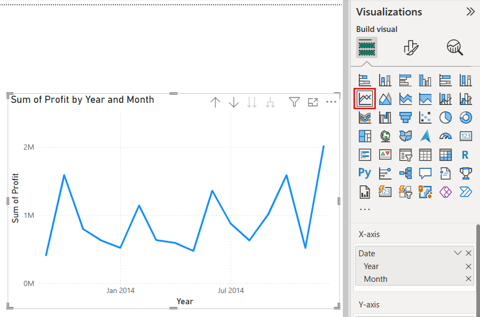This screenshot has width=480, height=317.
Task: Select the Azure map visual
Action: [425, 136]
